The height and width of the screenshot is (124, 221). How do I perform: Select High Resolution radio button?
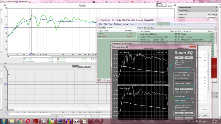click(x=176, y=108)
